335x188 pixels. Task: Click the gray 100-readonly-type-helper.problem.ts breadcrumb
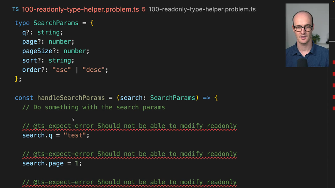coord(202,9)
